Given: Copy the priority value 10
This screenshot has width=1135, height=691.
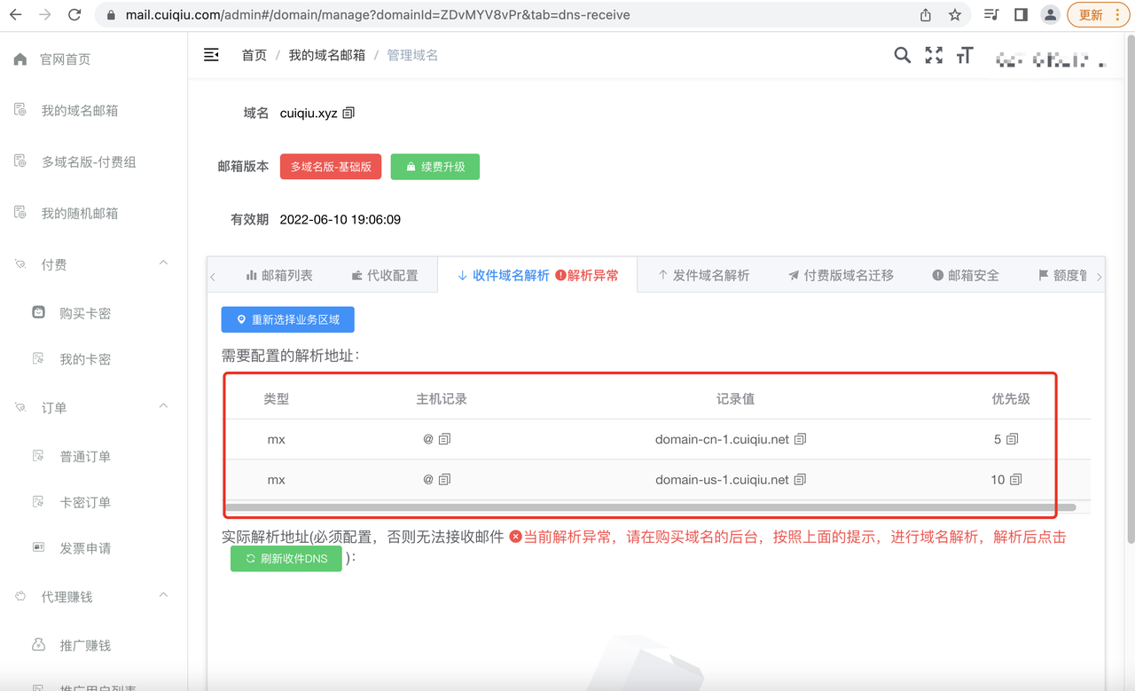Looking at the screenshot, I should (1016, 479).
